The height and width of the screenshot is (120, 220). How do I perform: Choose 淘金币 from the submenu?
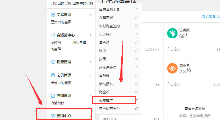104,92
